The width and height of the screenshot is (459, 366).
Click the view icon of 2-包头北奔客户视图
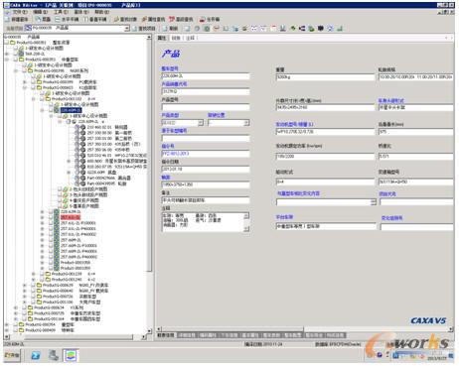(x=66, y=189)
